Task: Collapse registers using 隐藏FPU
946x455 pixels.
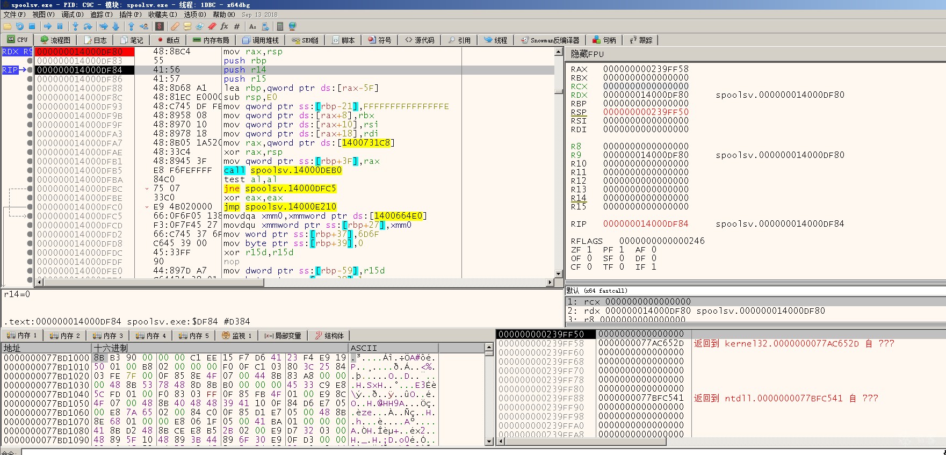Action: (587, 54)
